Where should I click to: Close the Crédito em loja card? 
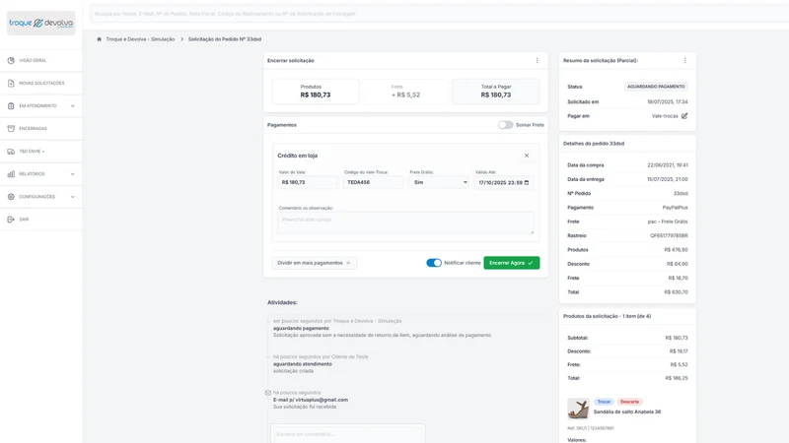527,156
